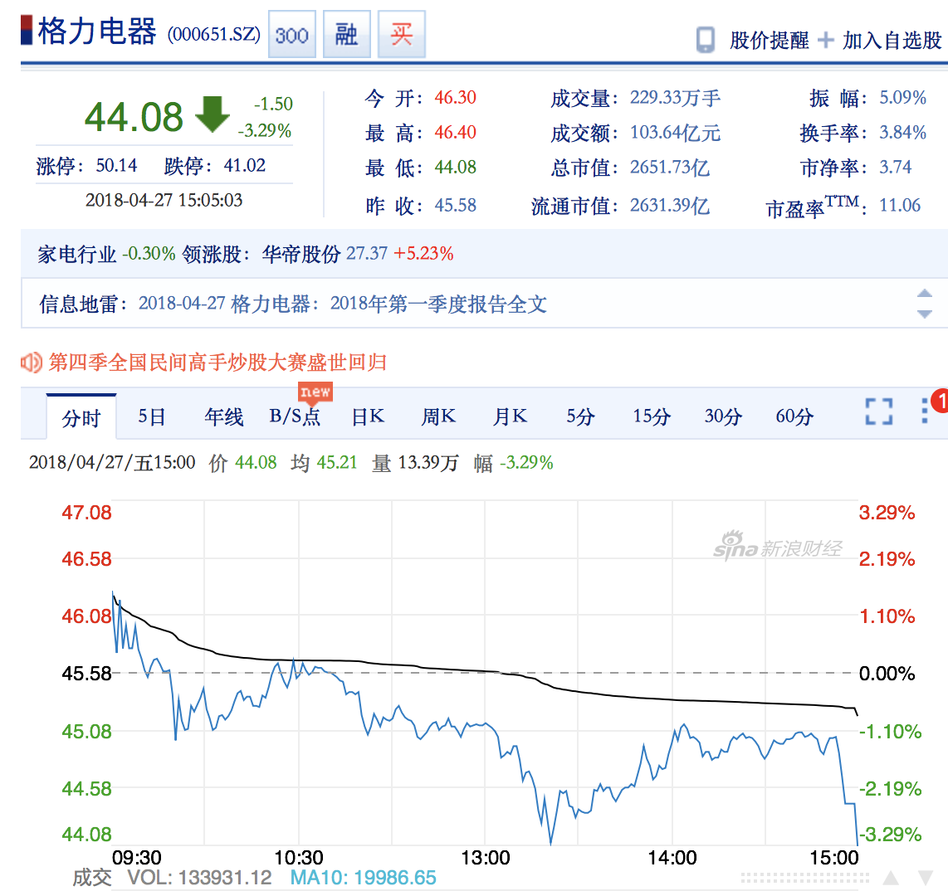Viewport: 948px width, 891px height.
Task: Switch to the 年线 chart tab
Action: pos(223,416)
